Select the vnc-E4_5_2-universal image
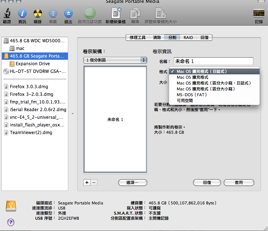The image size is (268, 231). tap(35, 117)
